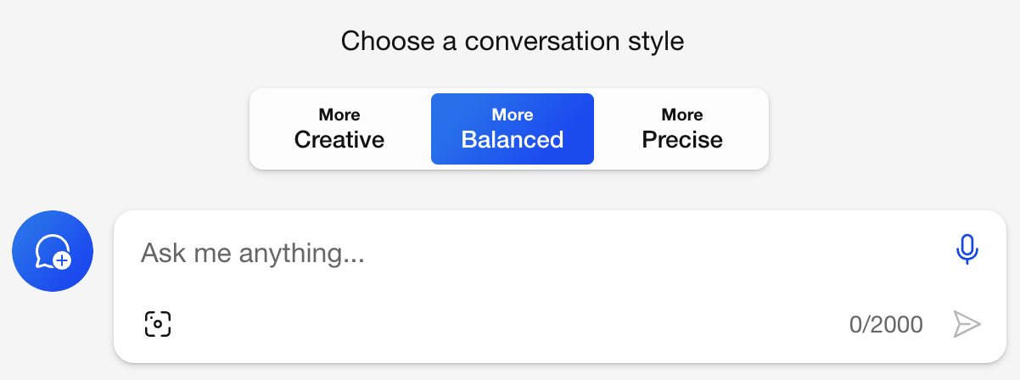
Task: Choose the highlighted Balanced option
Action: tap(513, 129)
